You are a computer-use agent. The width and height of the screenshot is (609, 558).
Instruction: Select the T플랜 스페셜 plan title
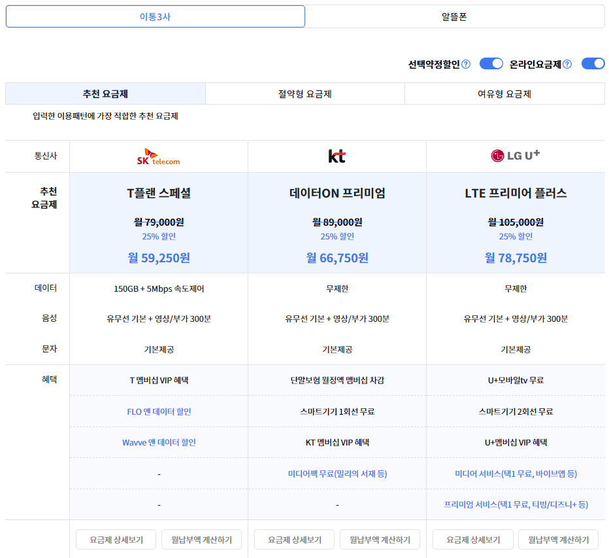(159, 193)
